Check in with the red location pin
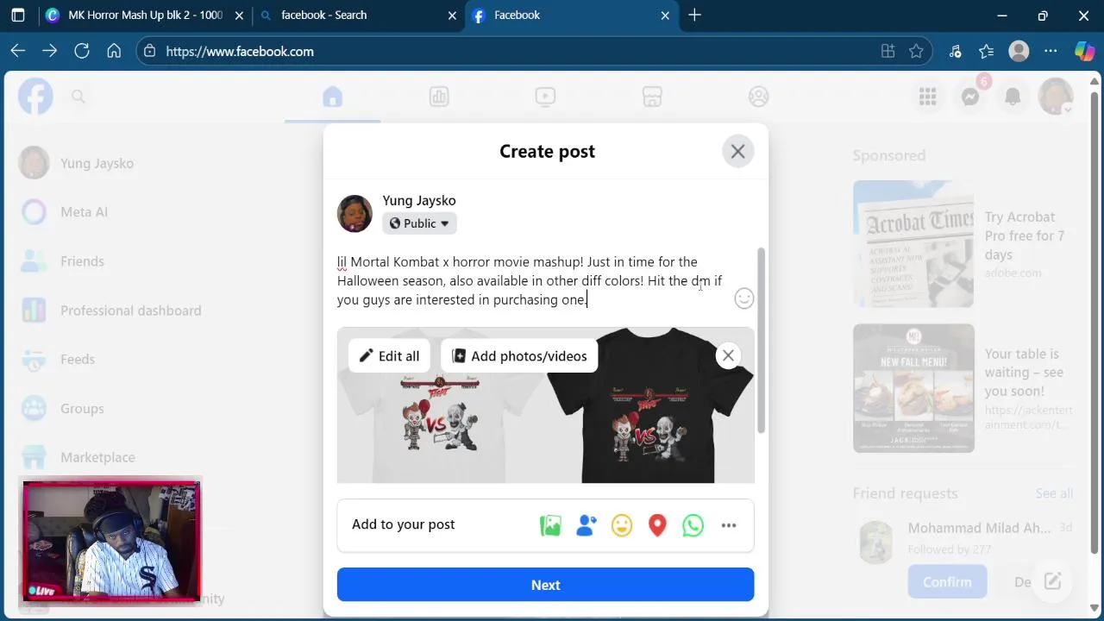The width and height of the screenshot is (1104, 621). coord(657,525)
